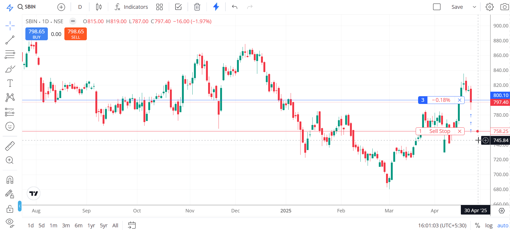Click the square layout icon beside Save
Screen dimensions: 510x230
437,7
